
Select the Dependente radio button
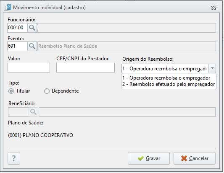point(47,91)
